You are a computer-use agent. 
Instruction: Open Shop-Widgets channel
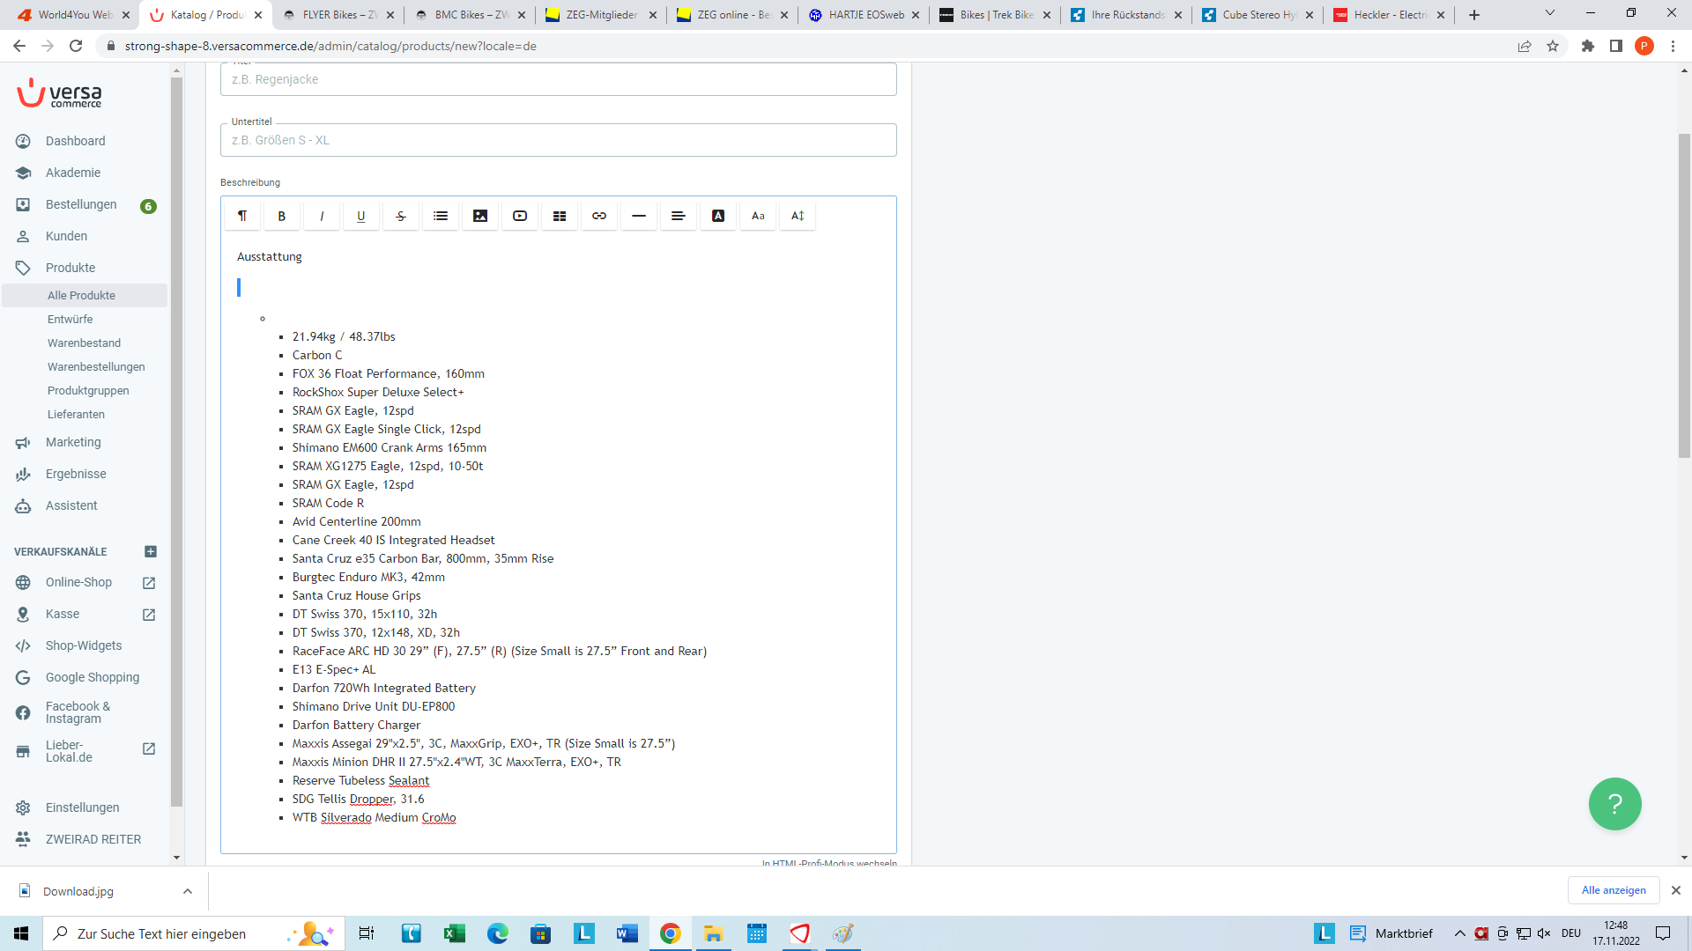point(85,645)
